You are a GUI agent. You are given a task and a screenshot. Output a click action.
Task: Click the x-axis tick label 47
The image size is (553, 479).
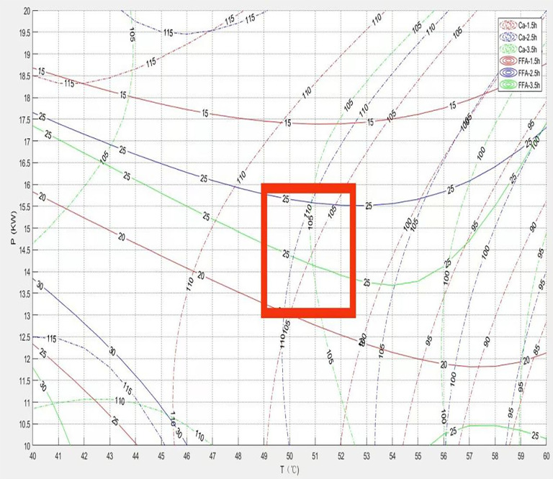pyautogui.click(x=212, y=456)
